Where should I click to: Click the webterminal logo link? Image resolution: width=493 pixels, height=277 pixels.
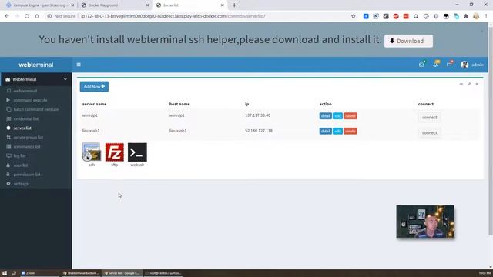point(36,65)
